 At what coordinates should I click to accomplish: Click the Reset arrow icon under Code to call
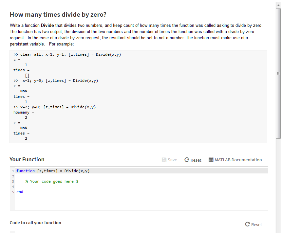click(248, 224)
